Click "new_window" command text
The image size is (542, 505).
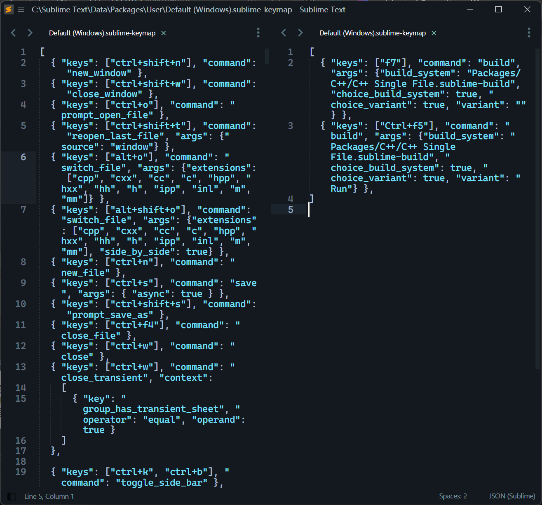coord(99,73)
